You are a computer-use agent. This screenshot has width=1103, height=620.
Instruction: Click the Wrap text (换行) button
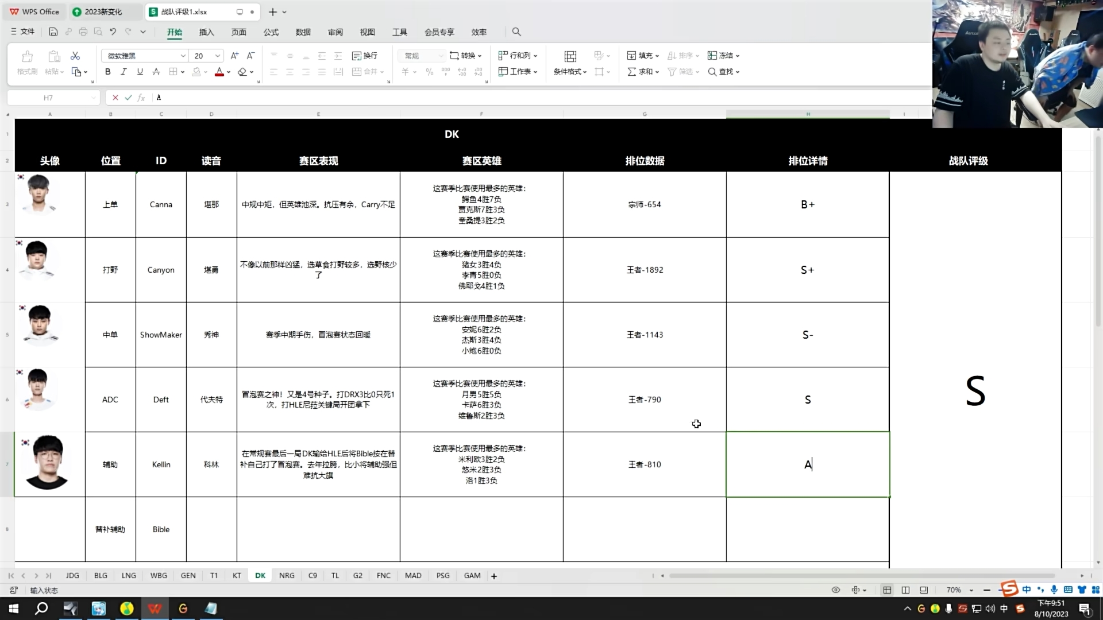point(365,56)
